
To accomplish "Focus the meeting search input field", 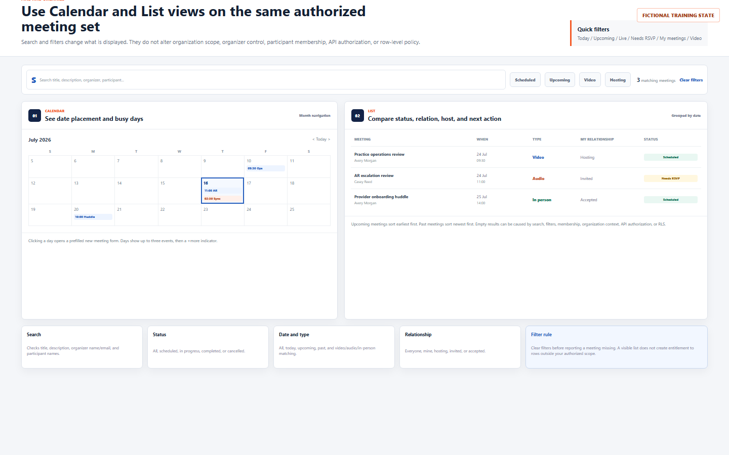I will pos(266,80).
